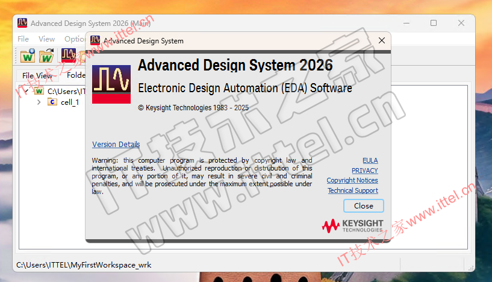Click the Open Workspace toolbar icon
Image resolution: width=492 pixels, height=282 pixels.
coord(46,56)
